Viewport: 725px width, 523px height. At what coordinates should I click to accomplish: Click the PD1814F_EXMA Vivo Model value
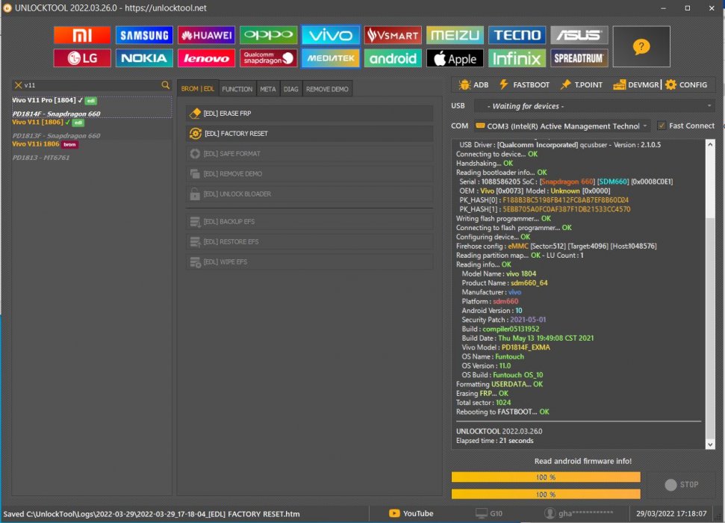pyautogui.click(x=526, y=347)
